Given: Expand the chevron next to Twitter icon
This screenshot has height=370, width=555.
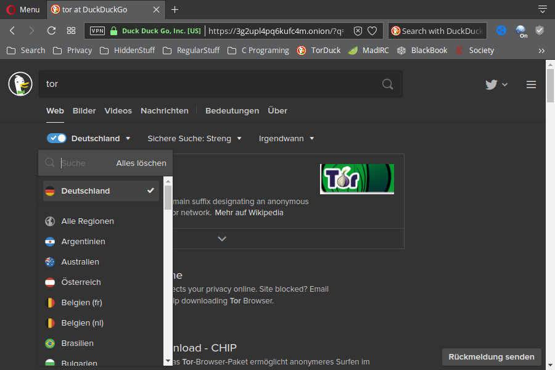Looking at the screenshot, I should [x=504, y=84].
